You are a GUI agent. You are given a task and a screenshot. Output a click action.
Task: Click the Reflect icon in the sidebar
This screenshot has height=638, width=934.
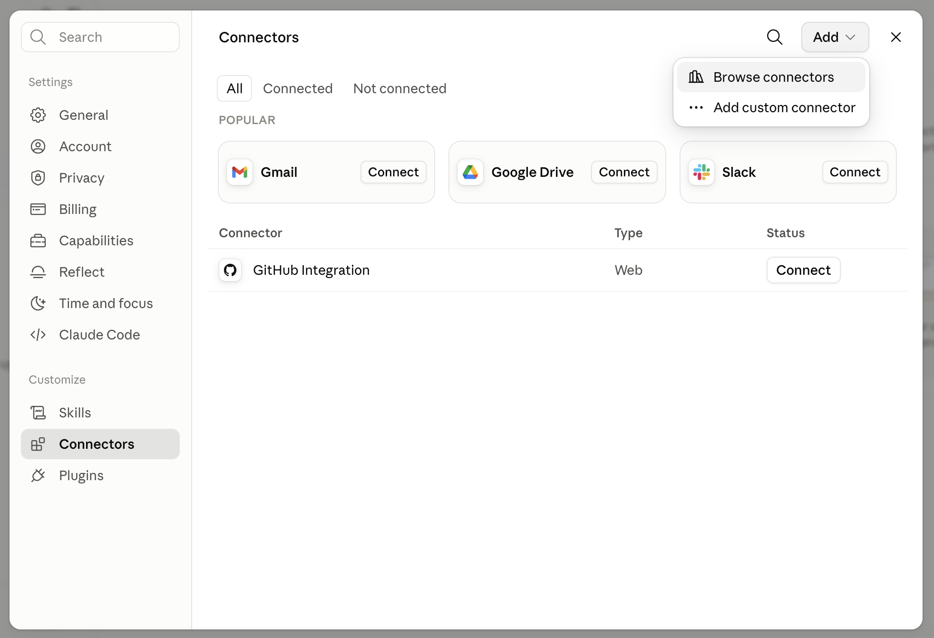click(x=38, y=272)
